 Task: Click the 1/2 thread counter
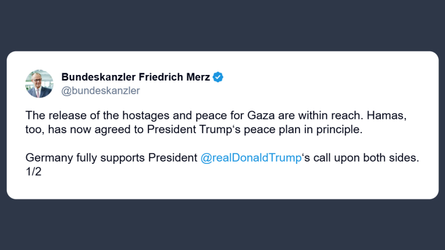34,172
